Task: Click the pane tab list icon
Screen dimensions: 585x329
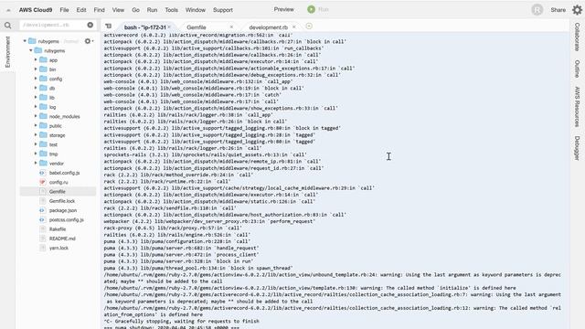Action: coord(108,27)
